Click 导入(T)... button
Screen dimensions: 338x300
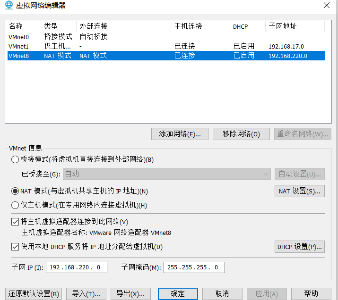pos(86,294)
